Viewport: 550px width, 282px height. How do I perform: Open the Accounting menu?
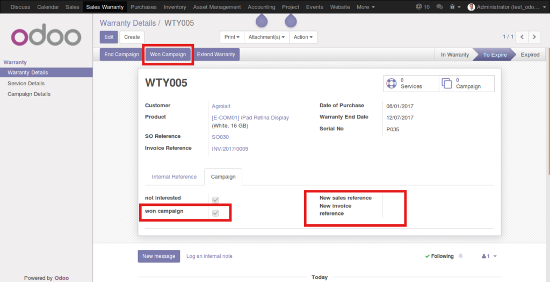(x=262, y=6)
